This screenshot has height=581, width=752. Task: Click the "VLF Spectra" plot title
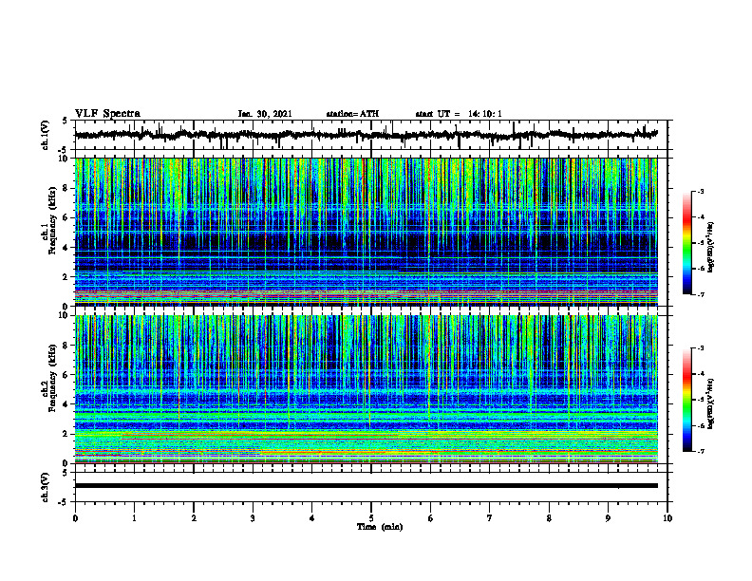pyautogui.click(x=107, y=114)
